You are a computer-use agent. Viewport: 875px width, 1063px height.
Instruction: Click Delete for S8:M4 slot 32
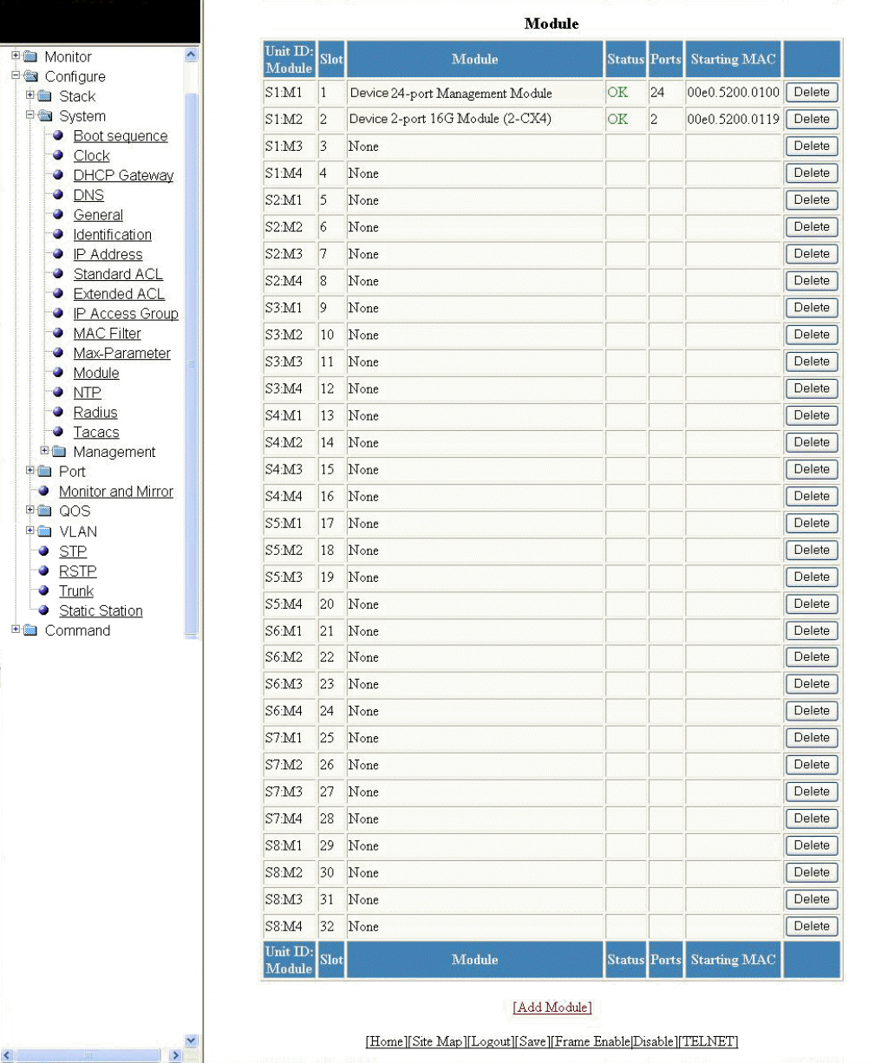[812, 926]
